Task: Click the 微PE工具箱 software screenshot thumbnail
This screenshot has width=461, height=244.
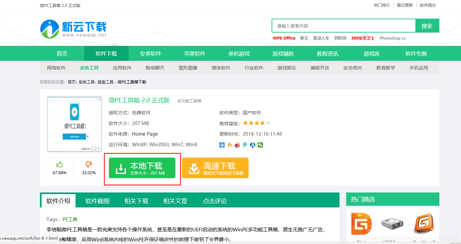Action: click(x=74, y=124)
